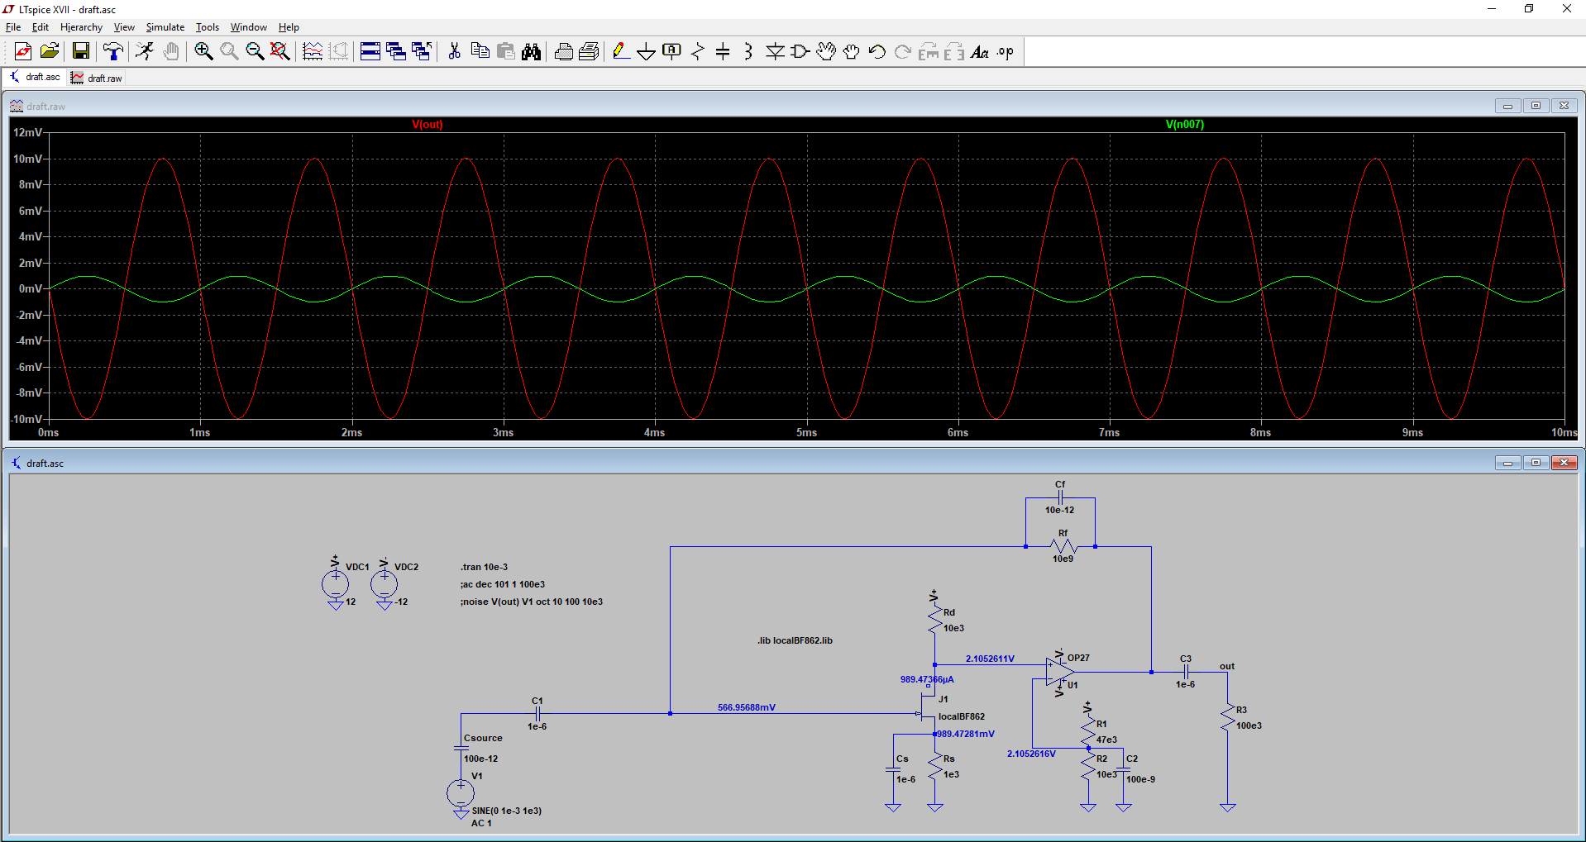Click the OP27 op-amp label

(x=1078, y=658)
